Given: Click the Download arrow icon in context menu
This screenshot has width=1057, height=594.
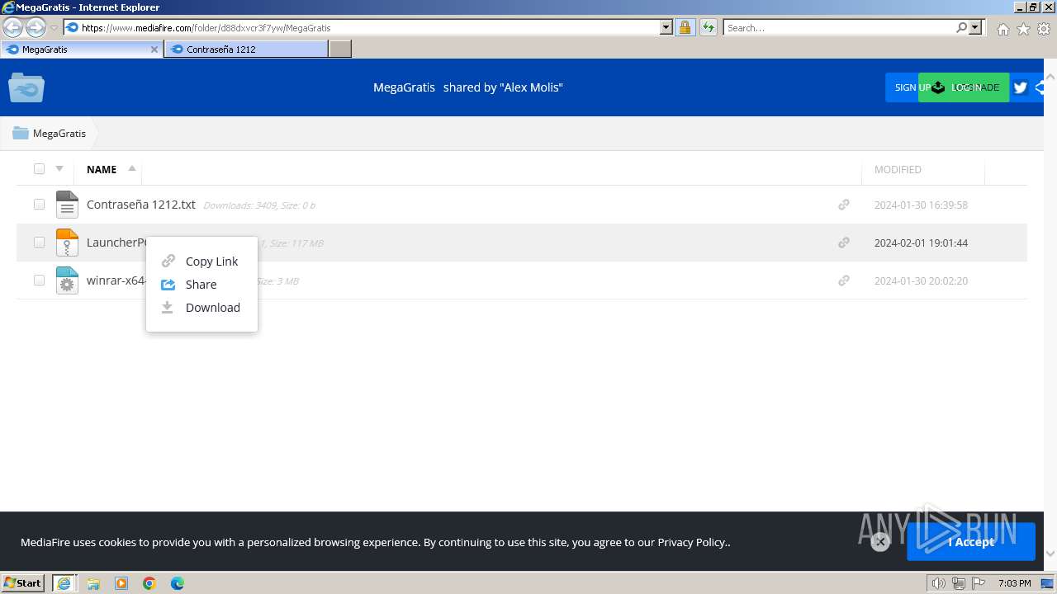Looking at the screenshot, I should 168,307.
